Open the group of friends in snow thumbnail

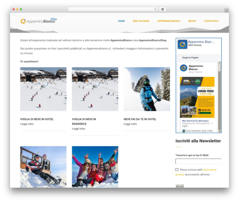point(95,167)
